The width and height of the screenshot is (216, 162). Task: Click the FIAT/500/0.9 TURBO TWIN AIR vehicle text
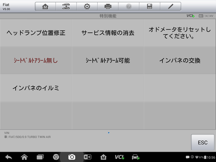click(x=30, y=137)
